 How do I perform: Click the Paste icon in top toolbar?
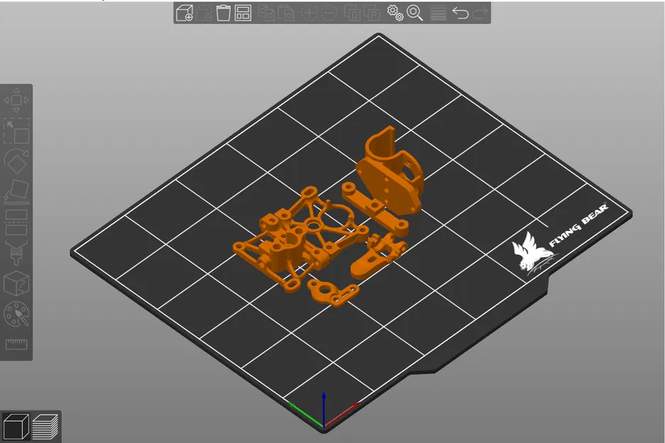[286, 13]
